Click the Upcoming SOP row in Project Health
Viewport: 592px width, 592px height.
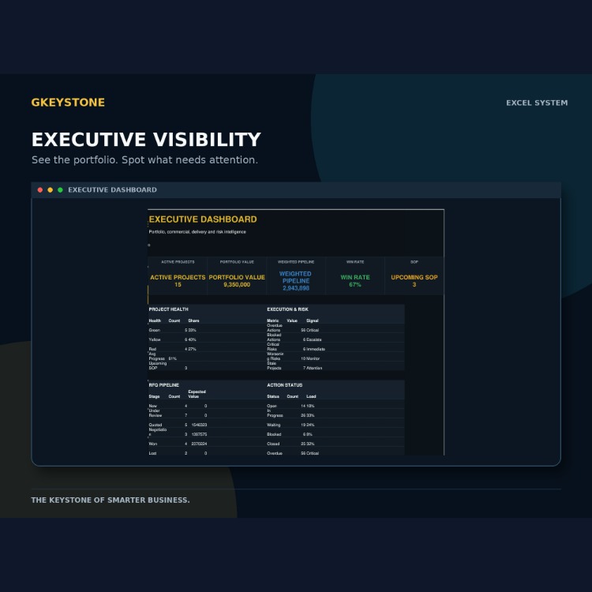[207, 365]
